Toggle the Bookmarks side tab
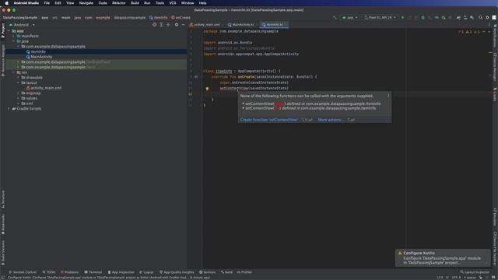The height and width of the screenshot is (280, 498). 3,225
